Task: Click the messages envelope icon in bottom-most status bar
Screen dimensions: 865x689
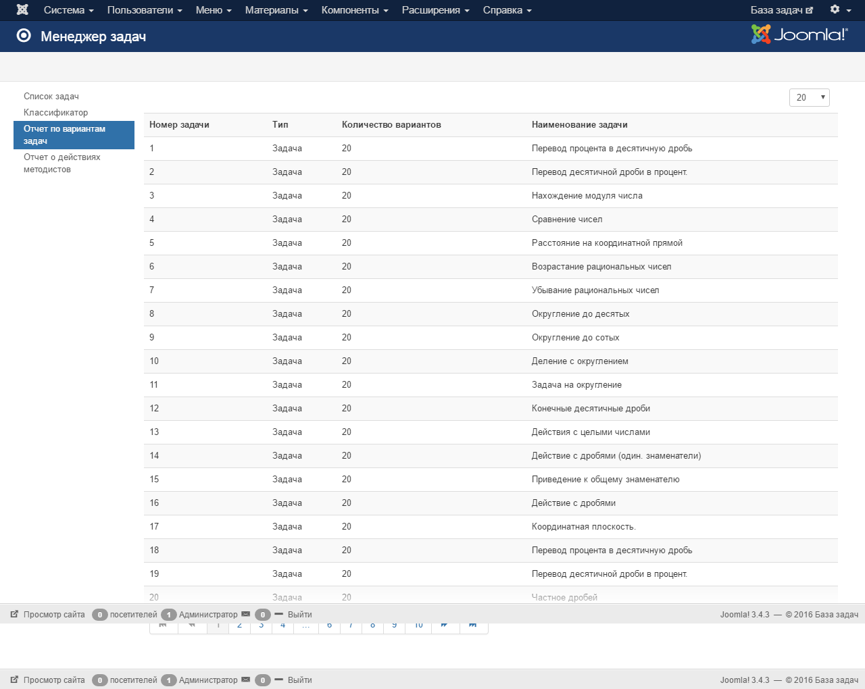Action: pos(246,680)
